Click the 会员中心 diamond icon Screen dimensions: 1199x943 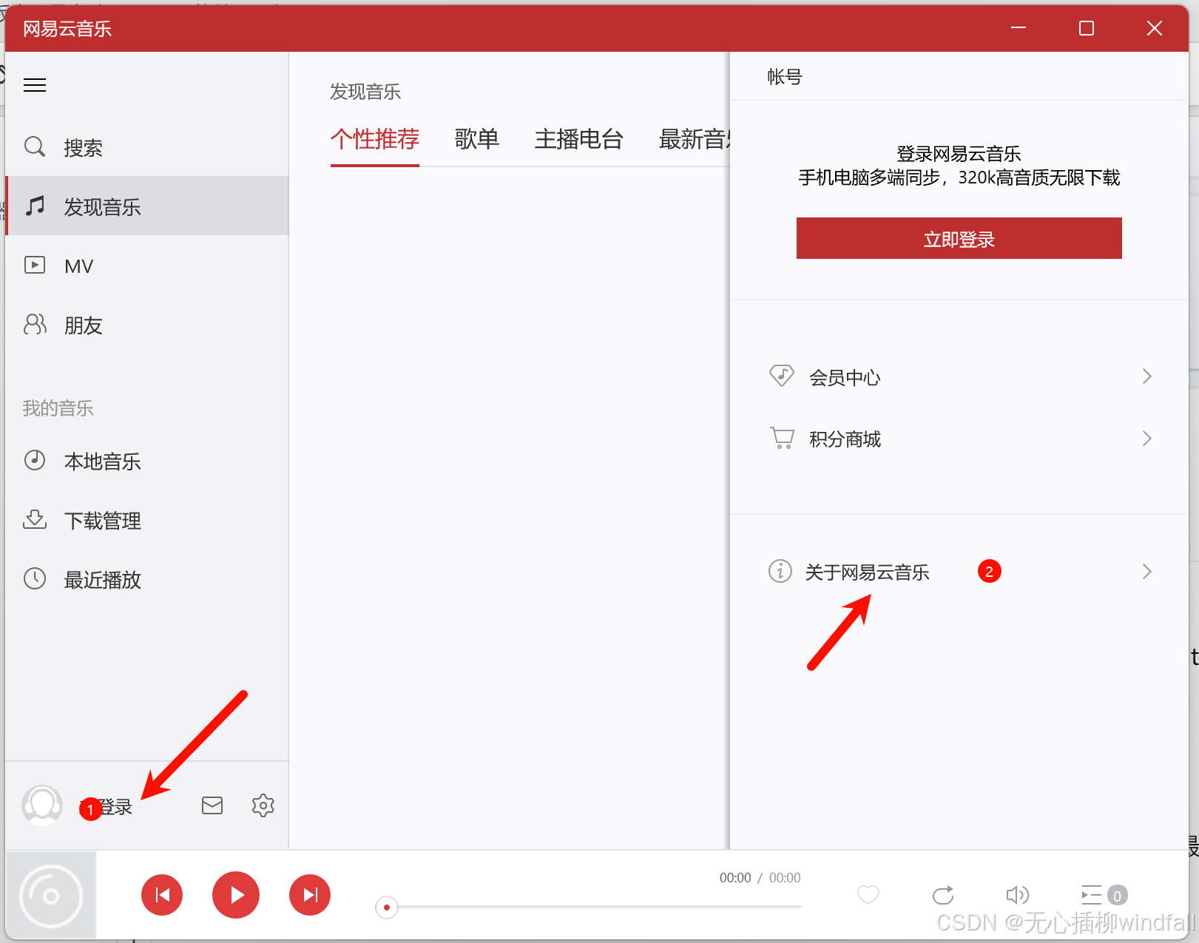pos(782,376)
